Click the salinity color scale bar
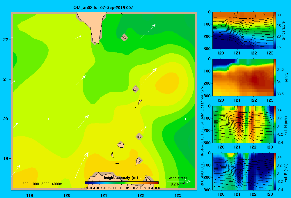 point(275,77)
